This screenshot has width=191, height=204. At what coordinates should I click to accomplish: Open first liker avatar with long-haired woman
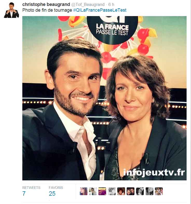[x=84, y=191]
